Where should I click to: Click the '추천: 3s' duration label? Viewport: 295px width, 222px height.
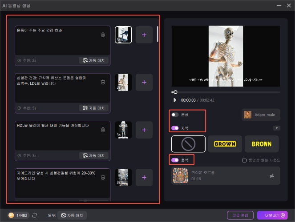click(x=29, y=155)
